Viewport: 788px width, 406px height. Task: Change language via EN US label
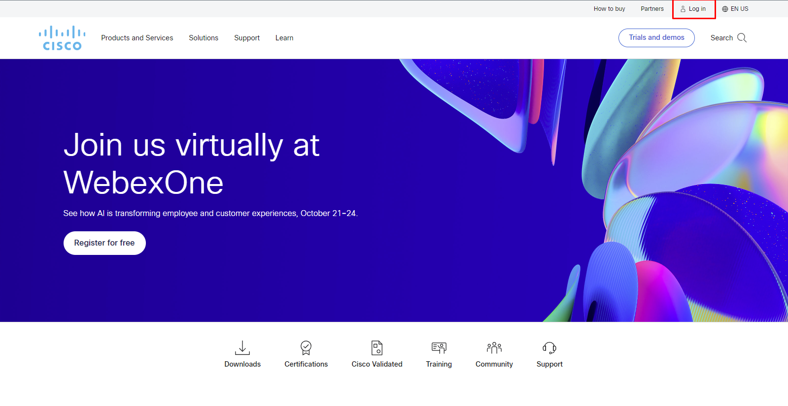(739, 9)
